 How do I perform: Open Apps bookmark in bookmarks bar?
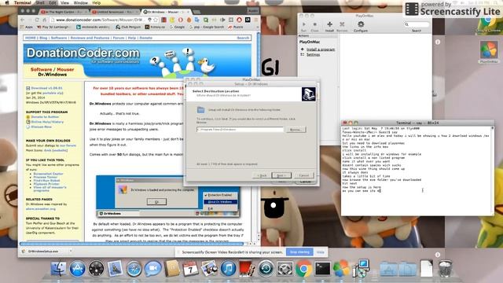(x=27, y=28)
